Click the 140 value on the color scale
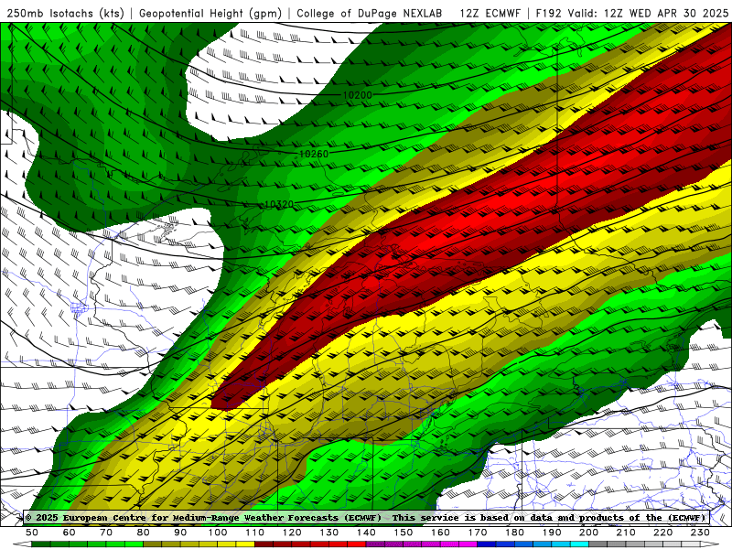732x549 pixels. tap(366, 533)
